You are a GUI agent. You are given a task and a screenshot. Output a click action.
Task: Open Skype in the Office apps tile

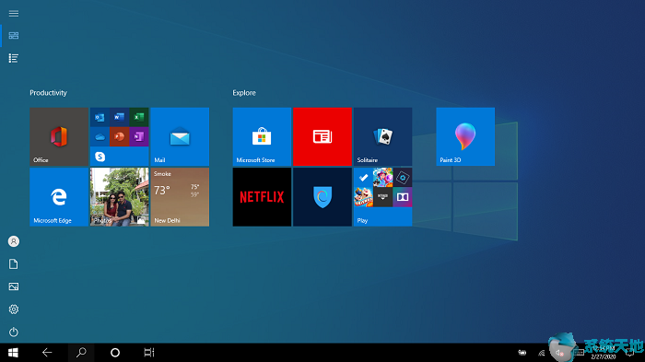pos(100,157)
